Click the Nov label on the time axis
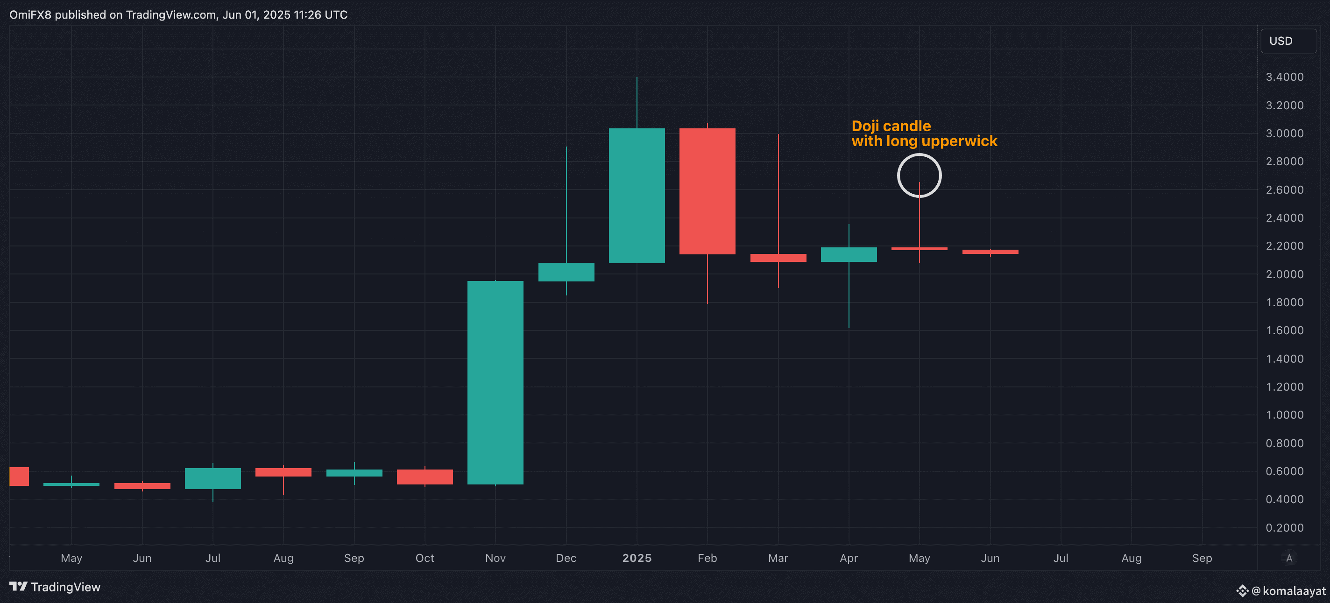This screenshot has height=603, width=1330. 495,558
